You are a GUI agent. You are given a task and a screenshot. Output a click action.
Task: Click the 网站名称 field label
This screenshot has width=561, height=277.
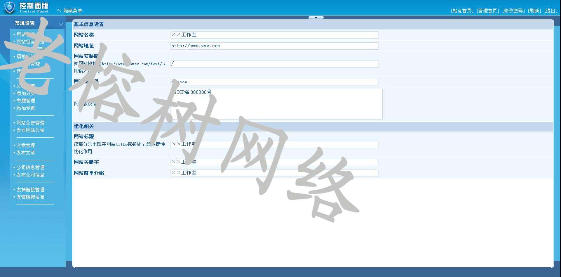tap(84, 35)
